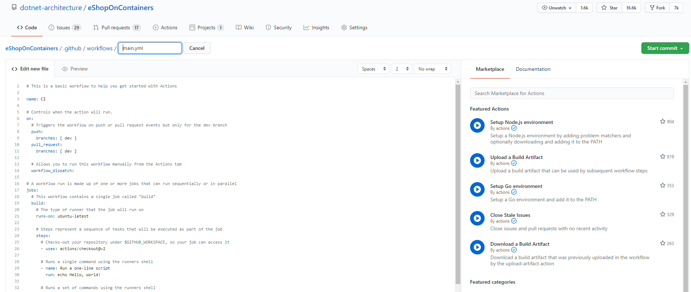Screen dimensions: 691x292
Task: Click verified badge under Setup Node.js environment
Action: (514, 128)
